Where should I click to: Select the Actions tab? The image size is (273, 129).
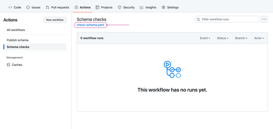[x=83, y=7]
